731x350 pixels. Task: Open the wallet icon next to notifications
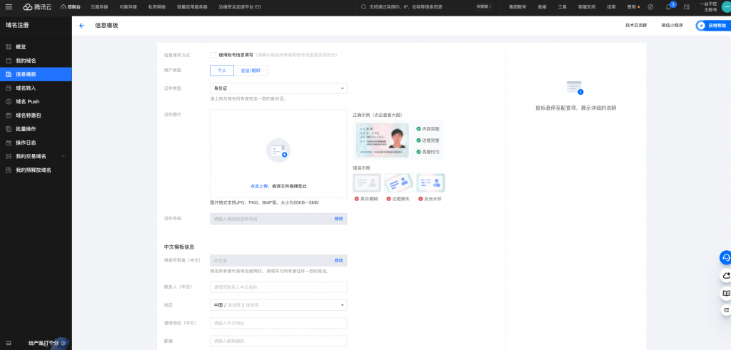click(686, 7)
